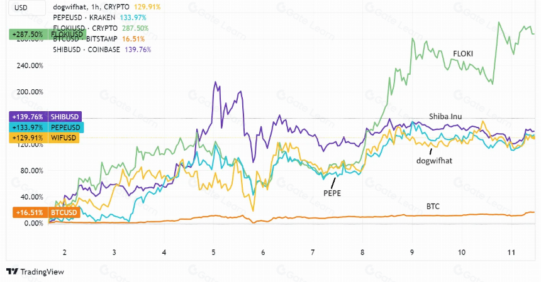The height and width of the screenshot is (282, 541).
Task: Click the FLOKIUSD CRYPTO legend entry
Action: point(101,28)
